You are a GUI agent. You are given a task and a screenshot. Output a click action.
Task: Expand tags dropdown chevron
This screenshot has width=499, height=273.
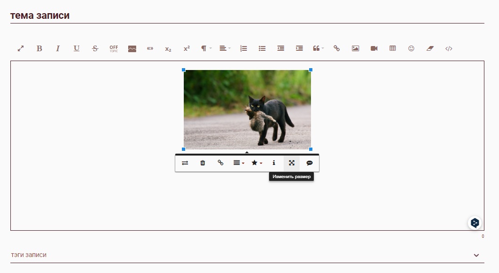tap(476, 255)
